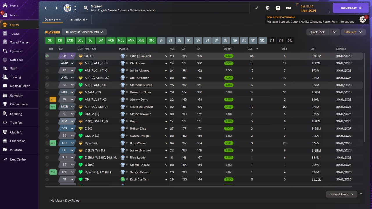The height and width of the screenshot is (209, 372).
Task: Click the Manchester City club badge
Action: (67, 8)
